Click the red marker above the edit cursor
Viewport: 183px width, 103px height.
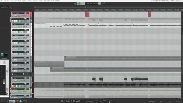click(85, 7)
